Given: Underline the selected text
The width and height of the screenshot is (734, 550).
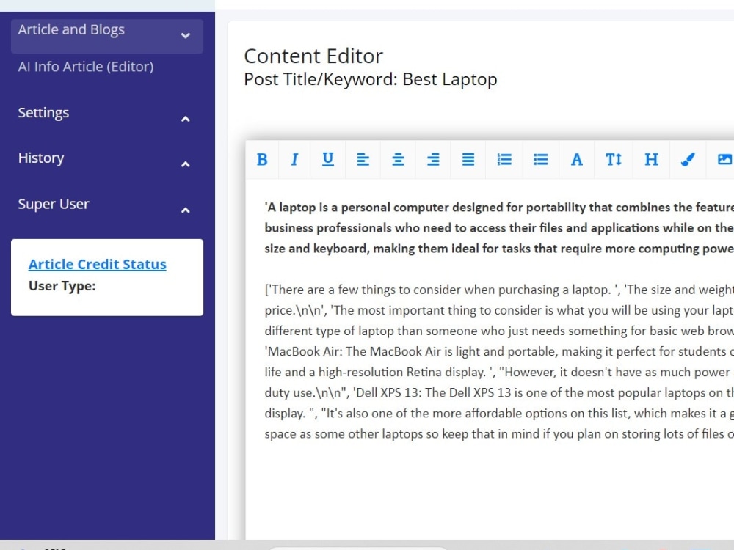Looking at the screenshot, I should click(x=328, y=159).
